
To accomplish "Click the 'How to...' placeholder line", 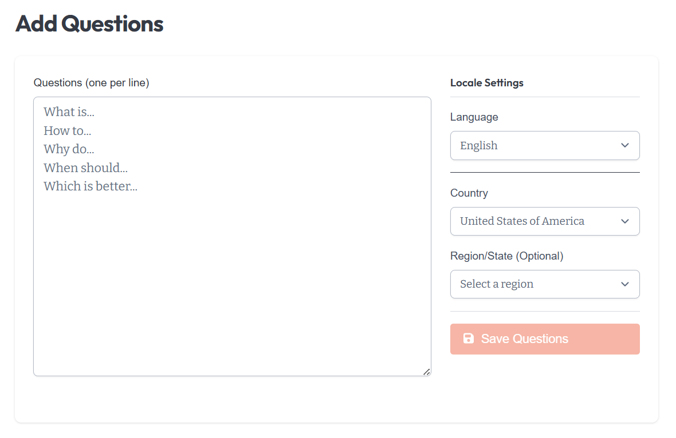I will click(68, 131).
